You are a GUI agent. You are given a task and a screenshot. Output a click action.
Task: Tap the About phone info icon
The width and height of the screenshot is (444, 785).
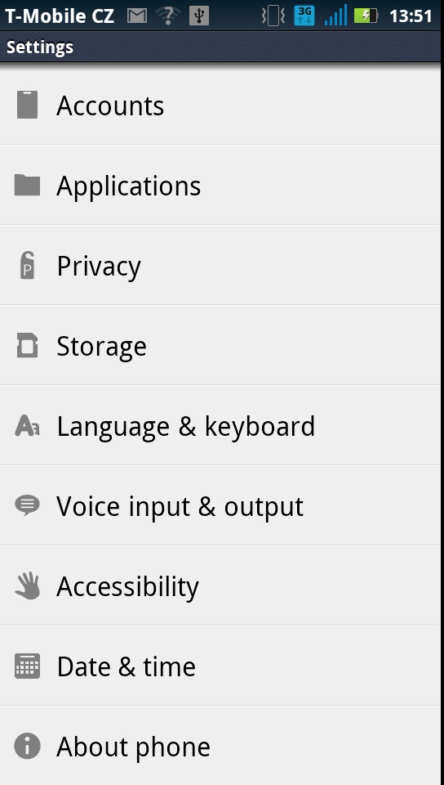pyautogui.click(x=27, y=746)
